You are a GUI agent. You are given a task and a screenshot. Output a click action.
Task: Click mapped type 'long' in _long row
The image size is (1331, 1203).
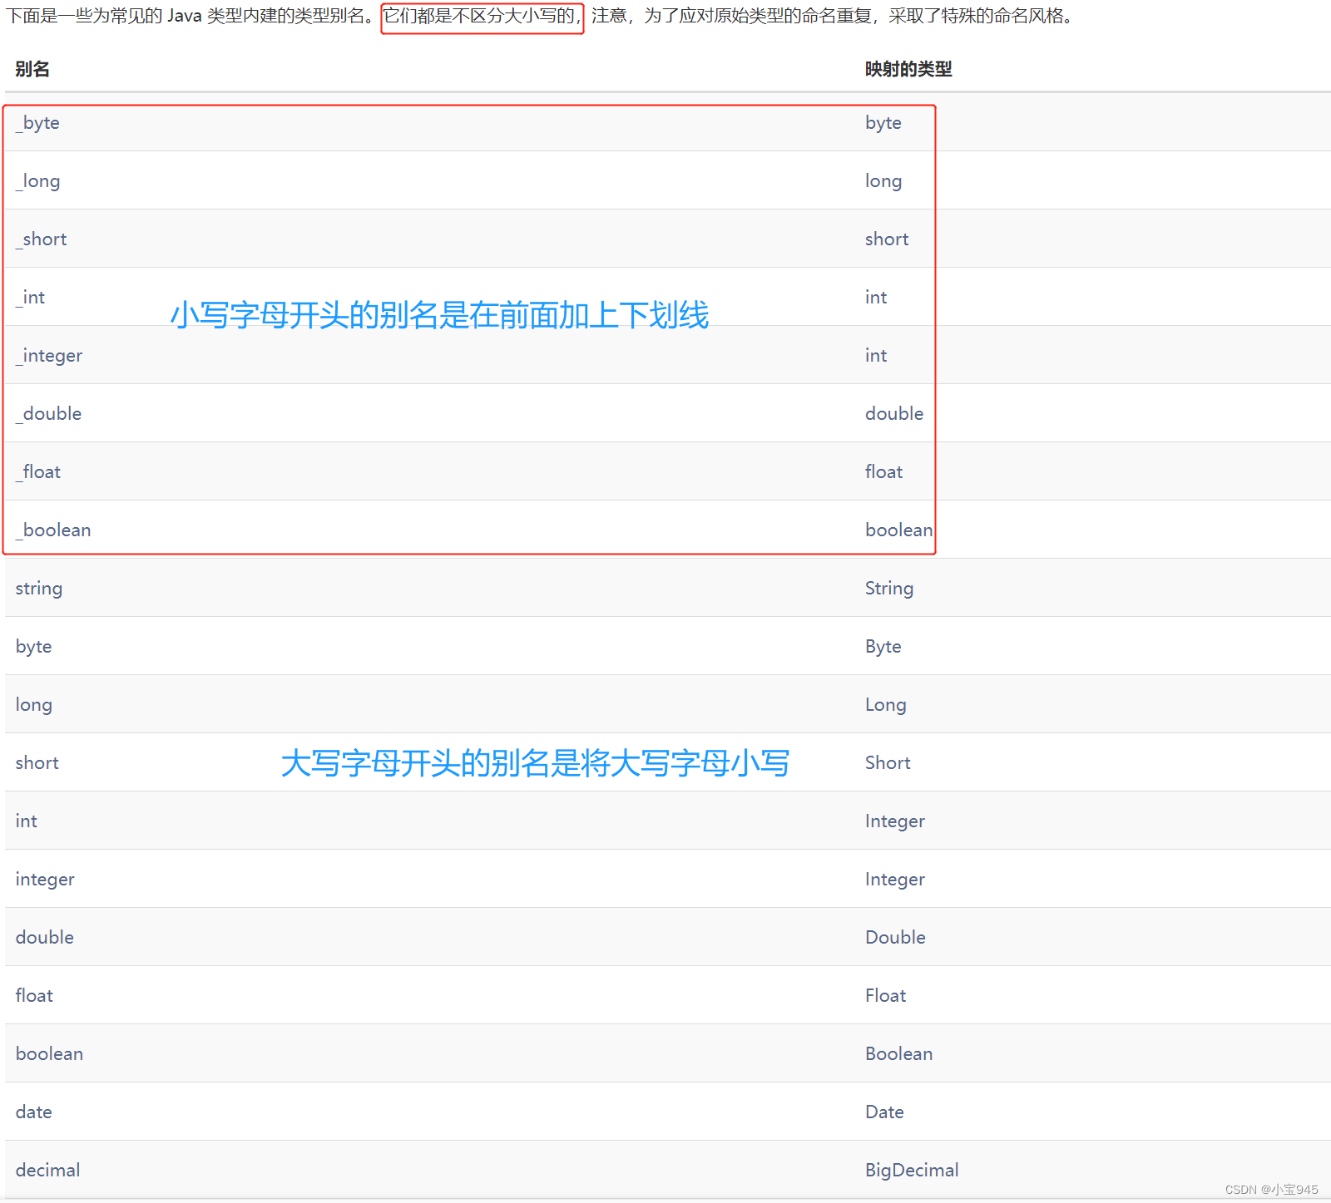click(x=883, y=181)
